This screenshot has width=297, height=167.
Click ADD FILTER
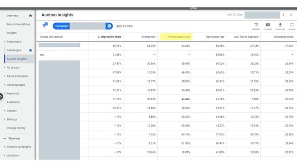pos(124,26)
